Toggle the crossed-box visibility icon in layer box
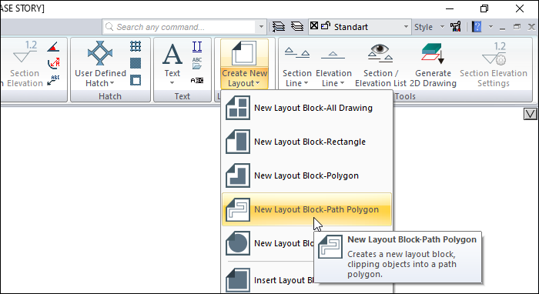Screen dimensions: 539x294 [314, 25]
